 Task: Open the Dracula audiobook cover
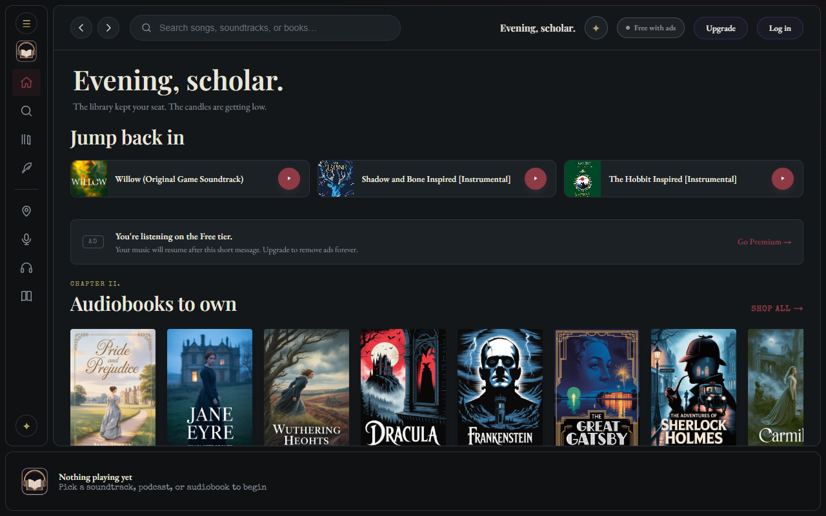403,387
